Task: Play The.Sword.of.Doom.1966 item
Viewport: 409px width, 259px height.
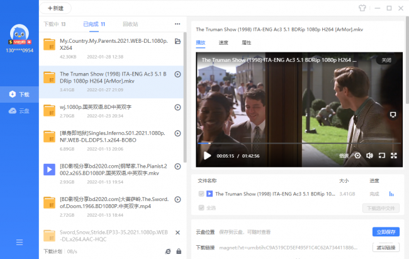Action: click(x=177, y=199)
